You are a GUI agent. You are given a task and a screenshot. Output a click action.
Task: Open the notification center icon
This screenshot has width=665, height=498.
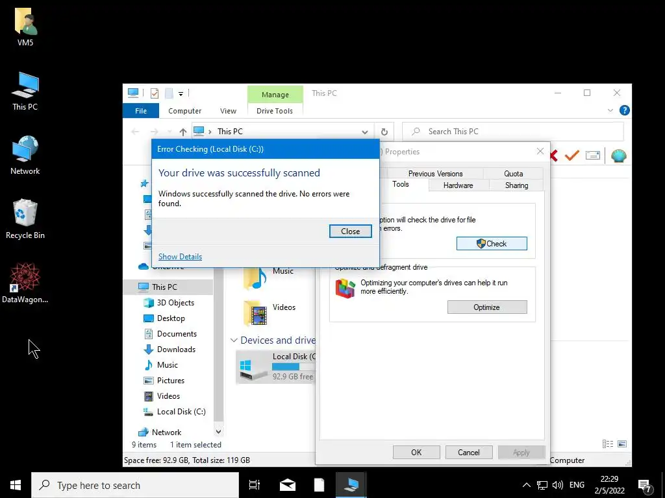click(645, 486)
